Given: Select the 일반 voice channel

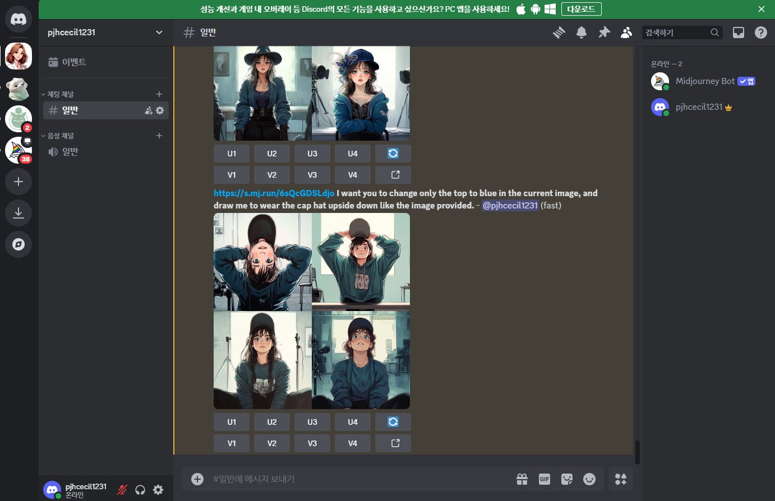Looking at the screenshot, I should (70, 152).
